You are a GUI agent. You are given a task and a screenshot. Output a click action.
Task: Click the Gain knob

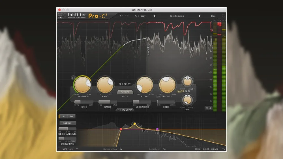tap(187, 81)
